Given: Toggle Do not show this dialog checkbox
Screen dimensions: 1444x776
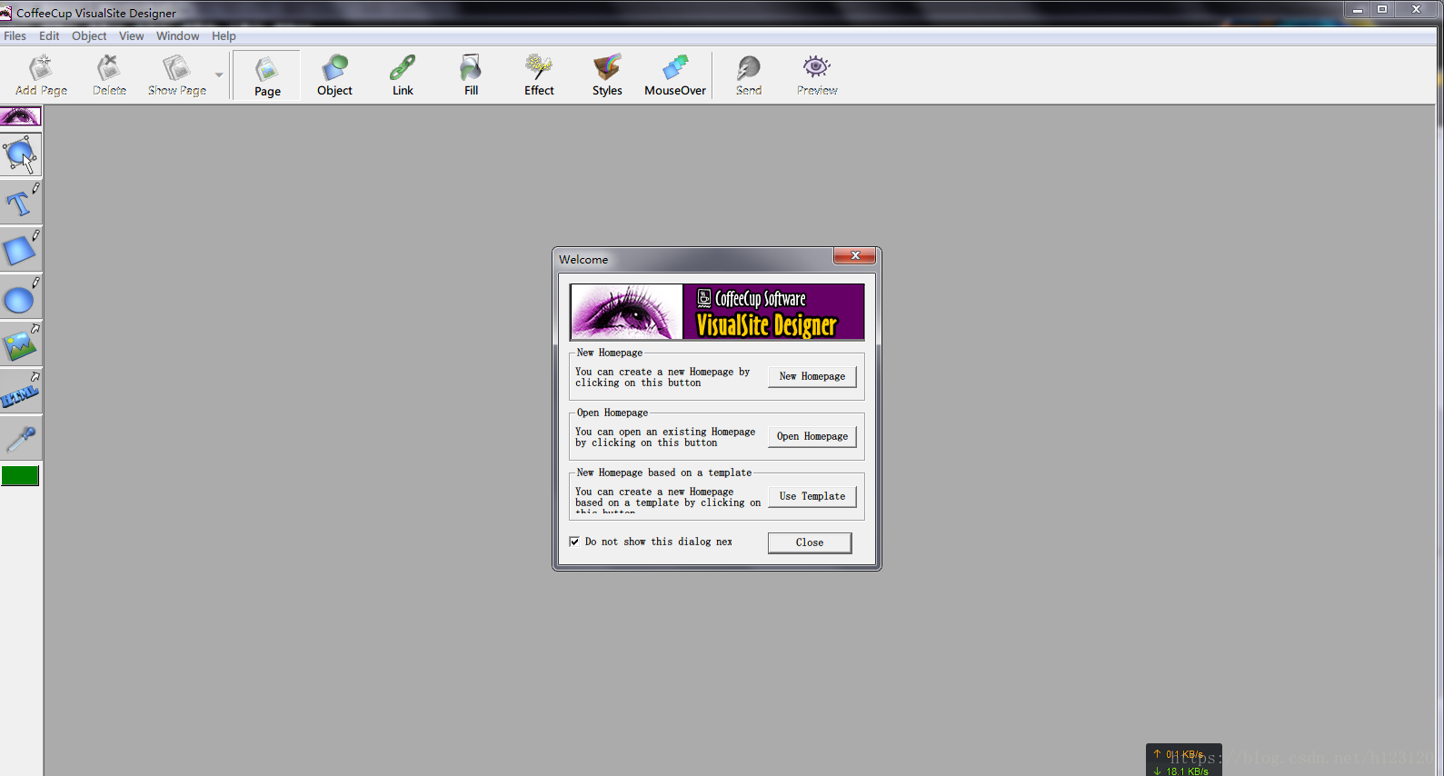Looking at the screenshot, I should [574, 542].
